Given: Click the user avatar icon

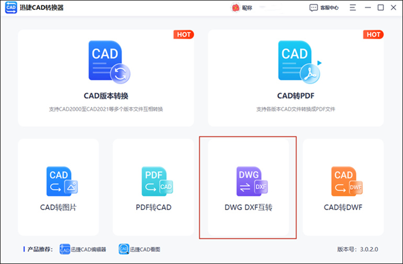Looking at the screenshot, I should click(x=235, y=8).
